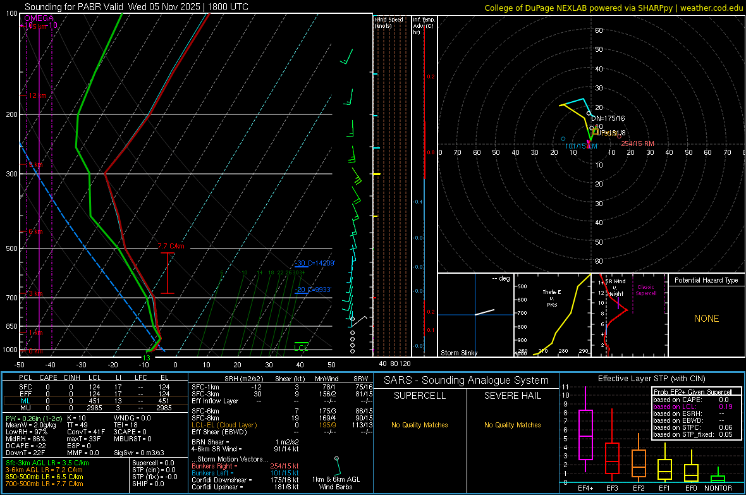Click the 'based on STPC:' probability line
746x495 pixels.
693,427
